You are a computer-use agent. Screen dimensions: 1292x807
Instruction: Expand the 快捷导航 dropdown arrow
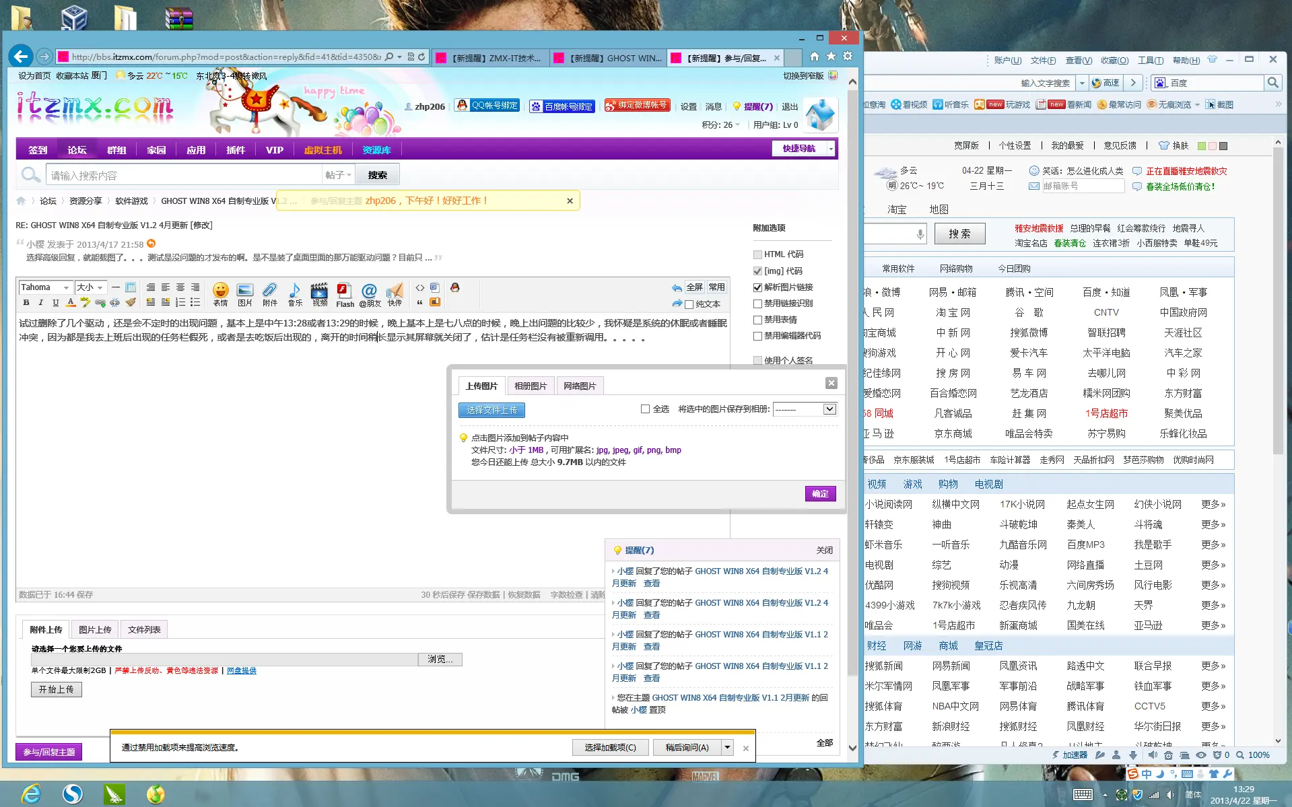pyautogui.click(x=831, y=149)
